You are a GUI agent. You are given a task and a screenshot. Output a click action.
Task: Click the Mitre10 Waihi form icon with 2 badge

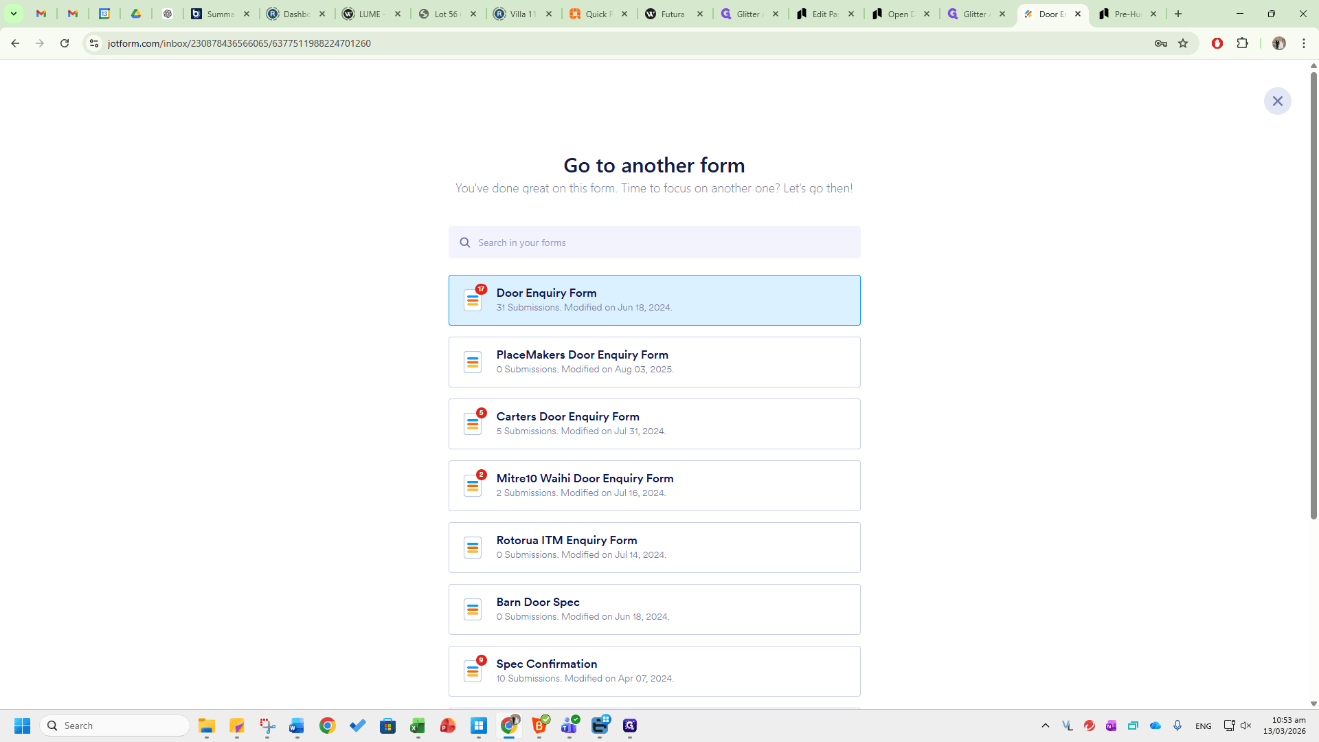click(473, 486)
